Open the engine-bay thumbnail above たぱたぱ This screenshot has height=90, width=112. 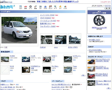click(x=47, y=40)
